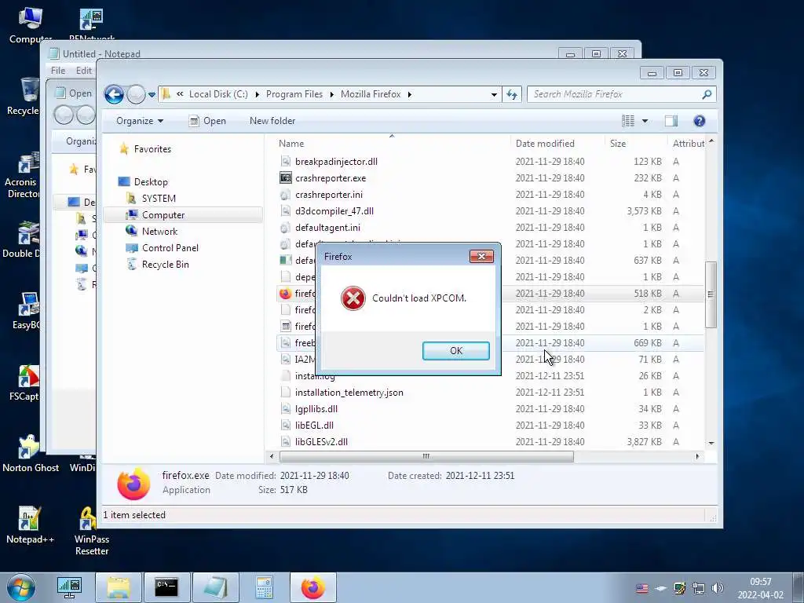Click the Open toolbar button
This screenshot has width=804, height=603.
pyautogui.click(x=207, y=121)
